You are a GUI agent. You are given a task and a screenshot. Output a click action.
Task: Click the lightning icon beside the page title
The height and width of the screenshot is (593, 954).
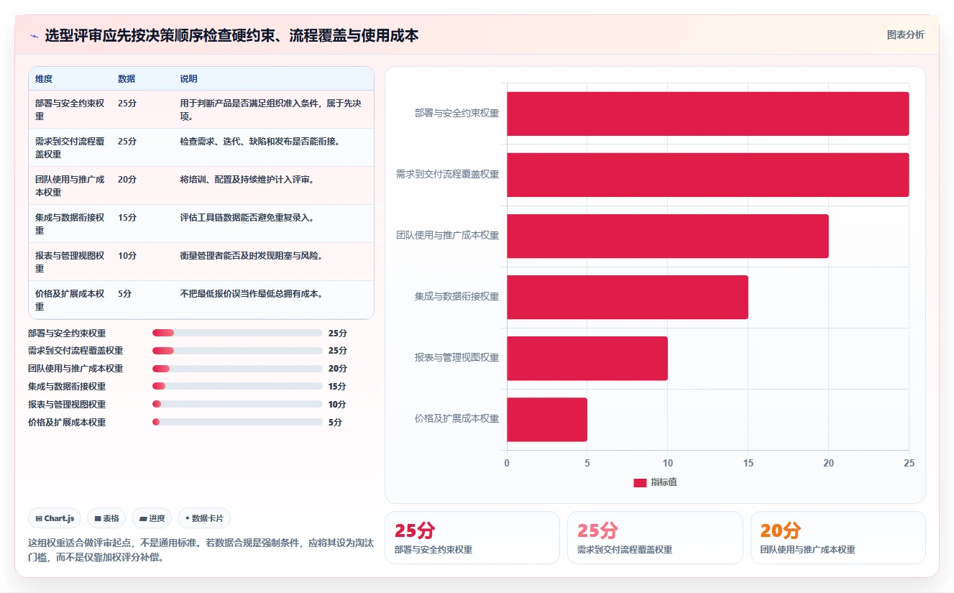pos(35,36)
